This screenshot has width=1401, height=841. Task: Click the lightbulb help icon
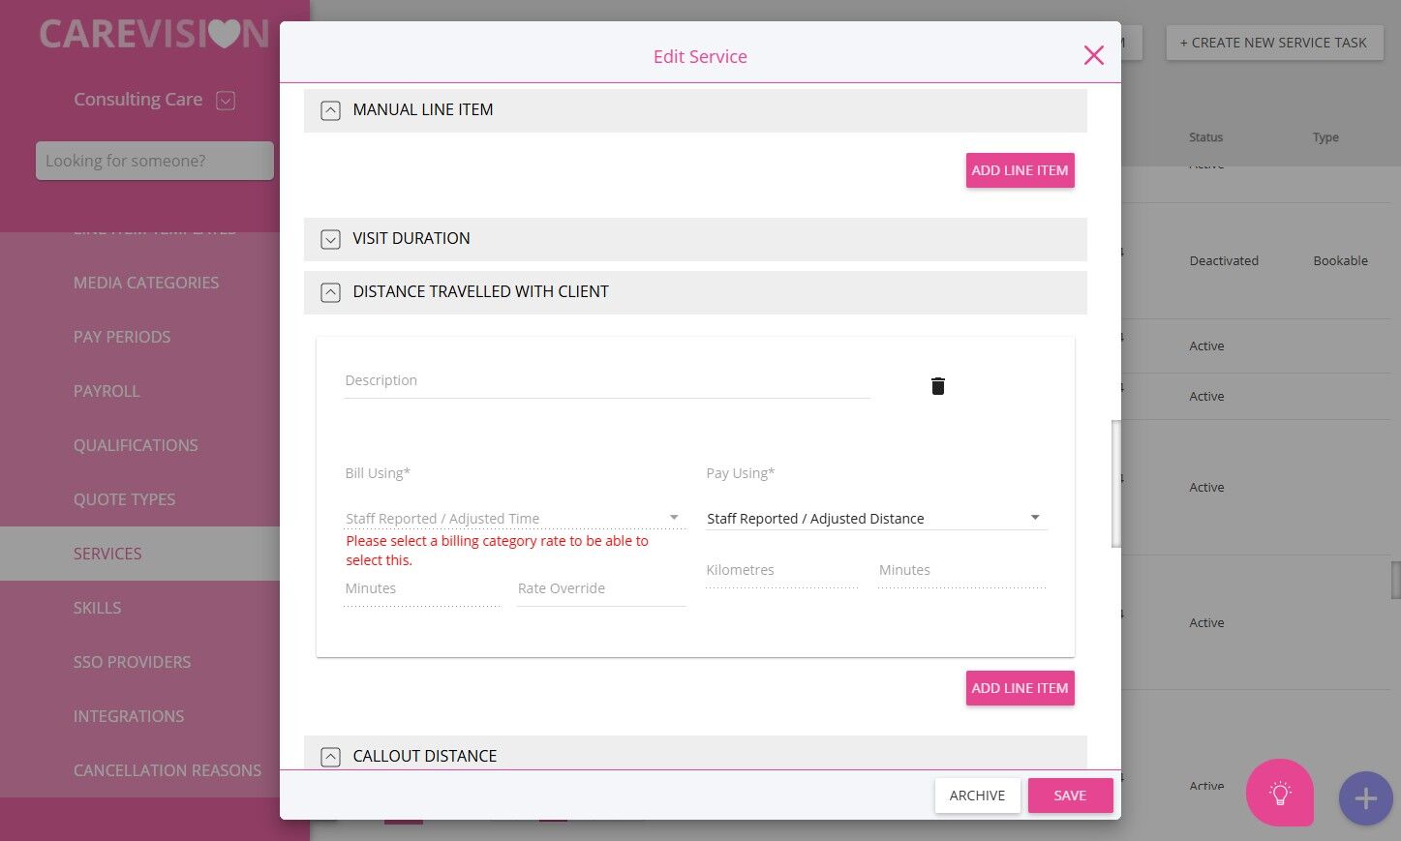point(1280,794)
